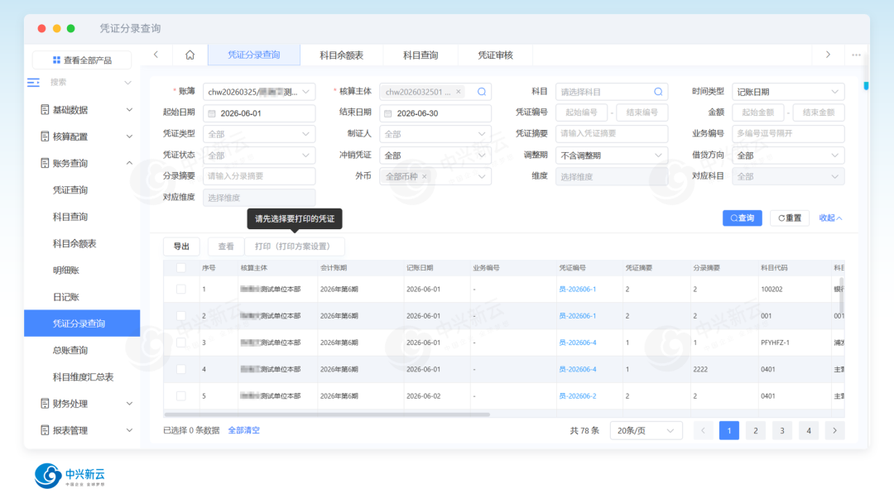894x503 pixels.
Task: Click the 核算配置 menu icon
Action: tap(45, 137)
